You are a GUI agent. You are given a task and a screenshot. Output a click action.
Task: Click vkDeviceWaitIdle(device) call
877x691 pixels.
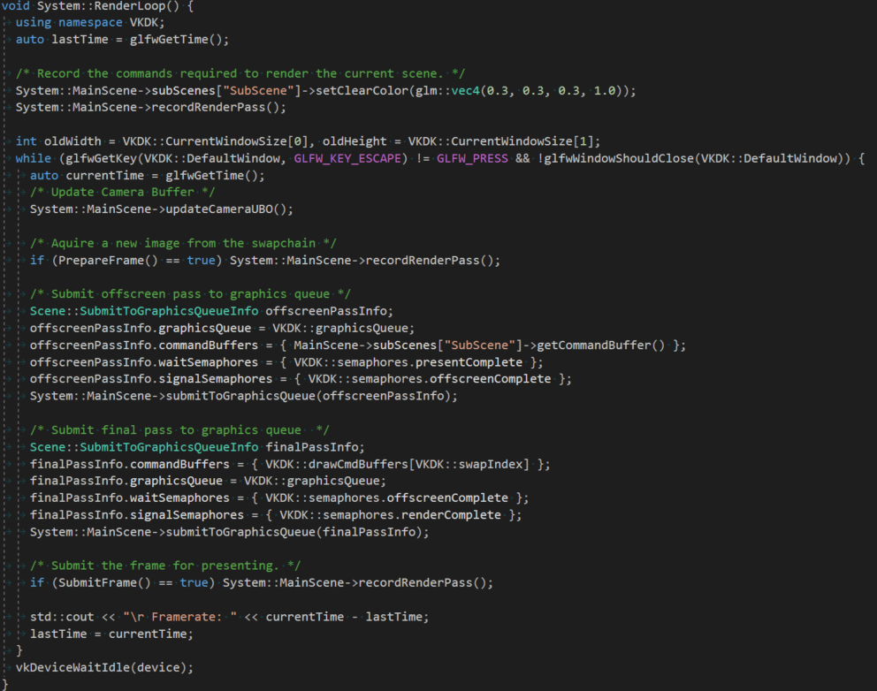[x=104, y=667]
